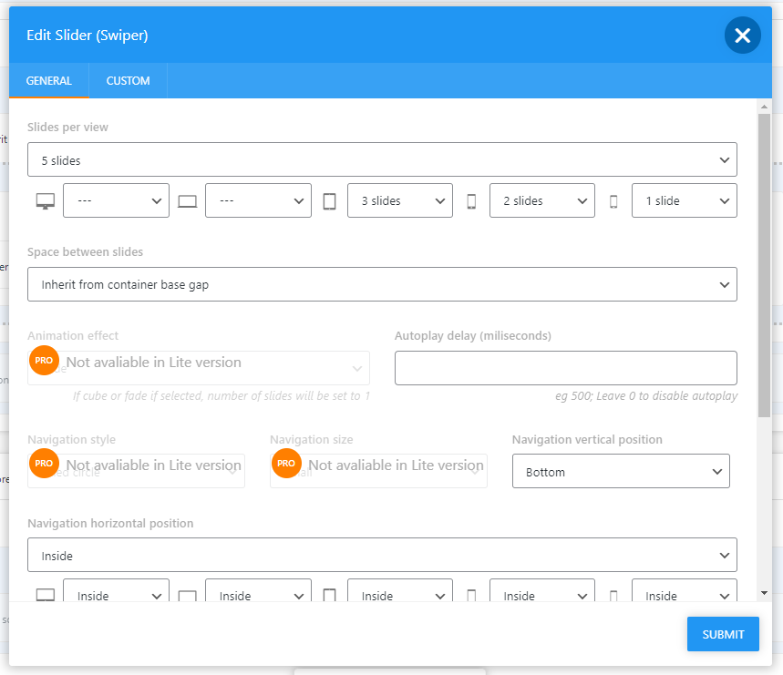Click the laptop icon under Slides per view
783x675 pixels.
coord(187,201)
